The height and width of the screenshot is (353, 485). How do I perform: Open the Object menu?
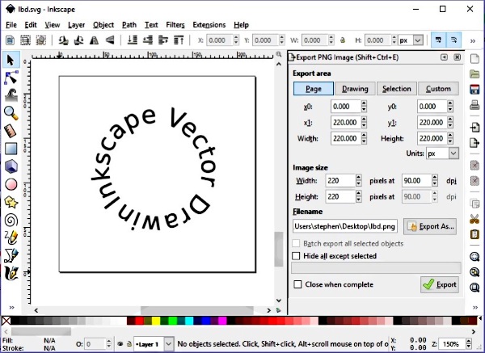pyautogui.click(x=103, y=25)
